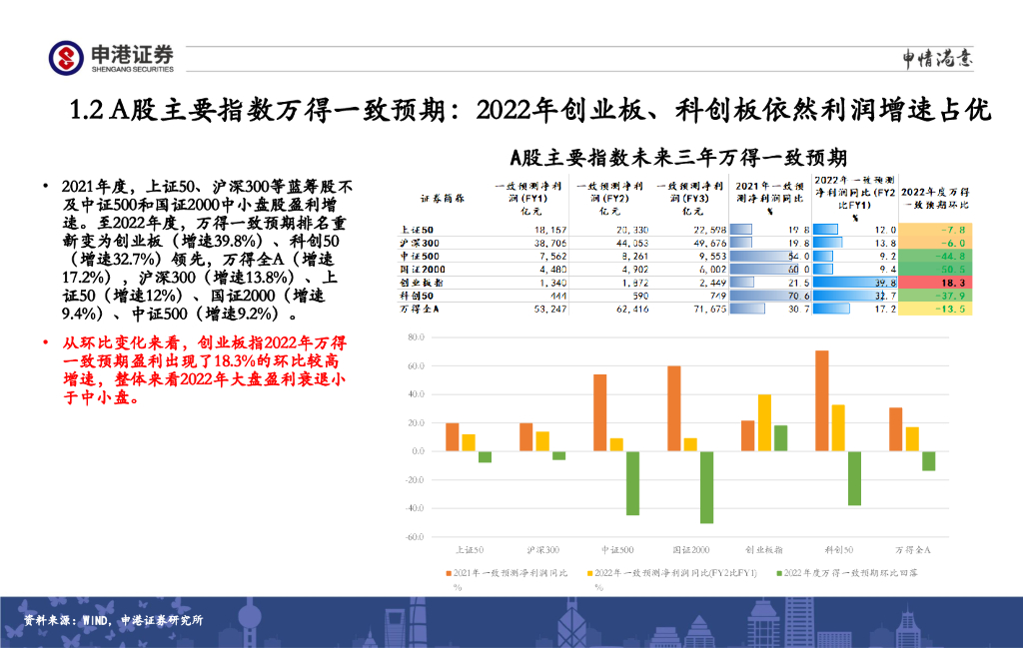
Task: Click the 39.8 data bar cell for 创业板指
Action: pos(855,283)
